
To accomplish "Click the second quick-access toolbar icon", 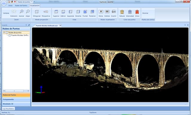I will pos(12,2).
